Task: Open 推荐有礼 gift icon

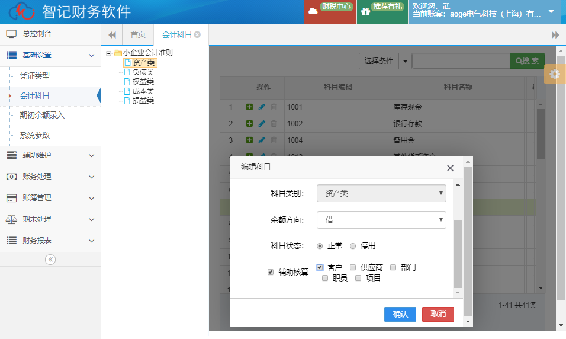Action: (x=366, y=12)
